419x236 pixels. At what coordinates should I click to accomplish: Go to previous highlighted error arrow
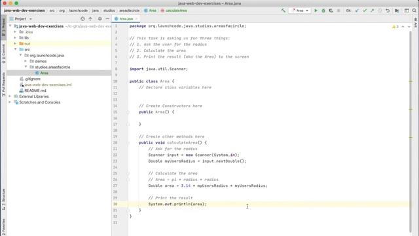[x=403, y=26]
